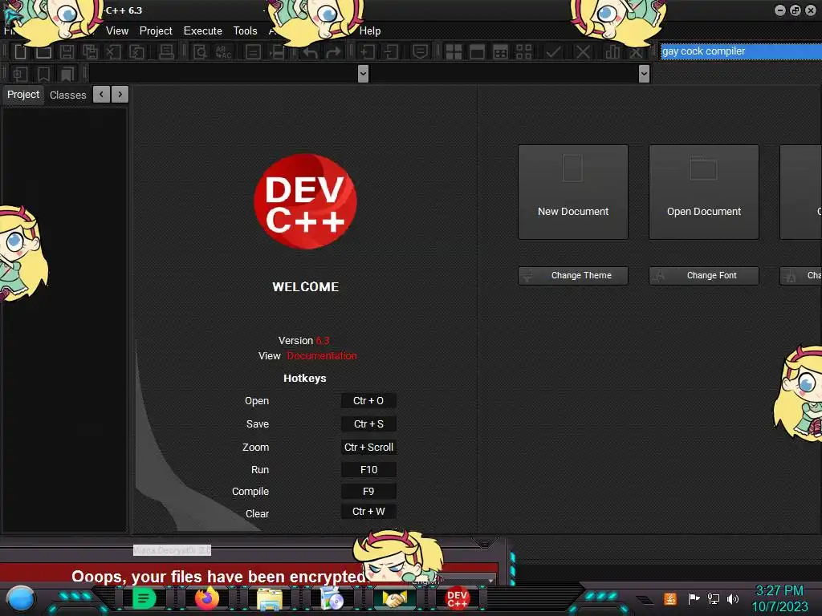Click the Action Center flag tray icon

coord(694,598)
